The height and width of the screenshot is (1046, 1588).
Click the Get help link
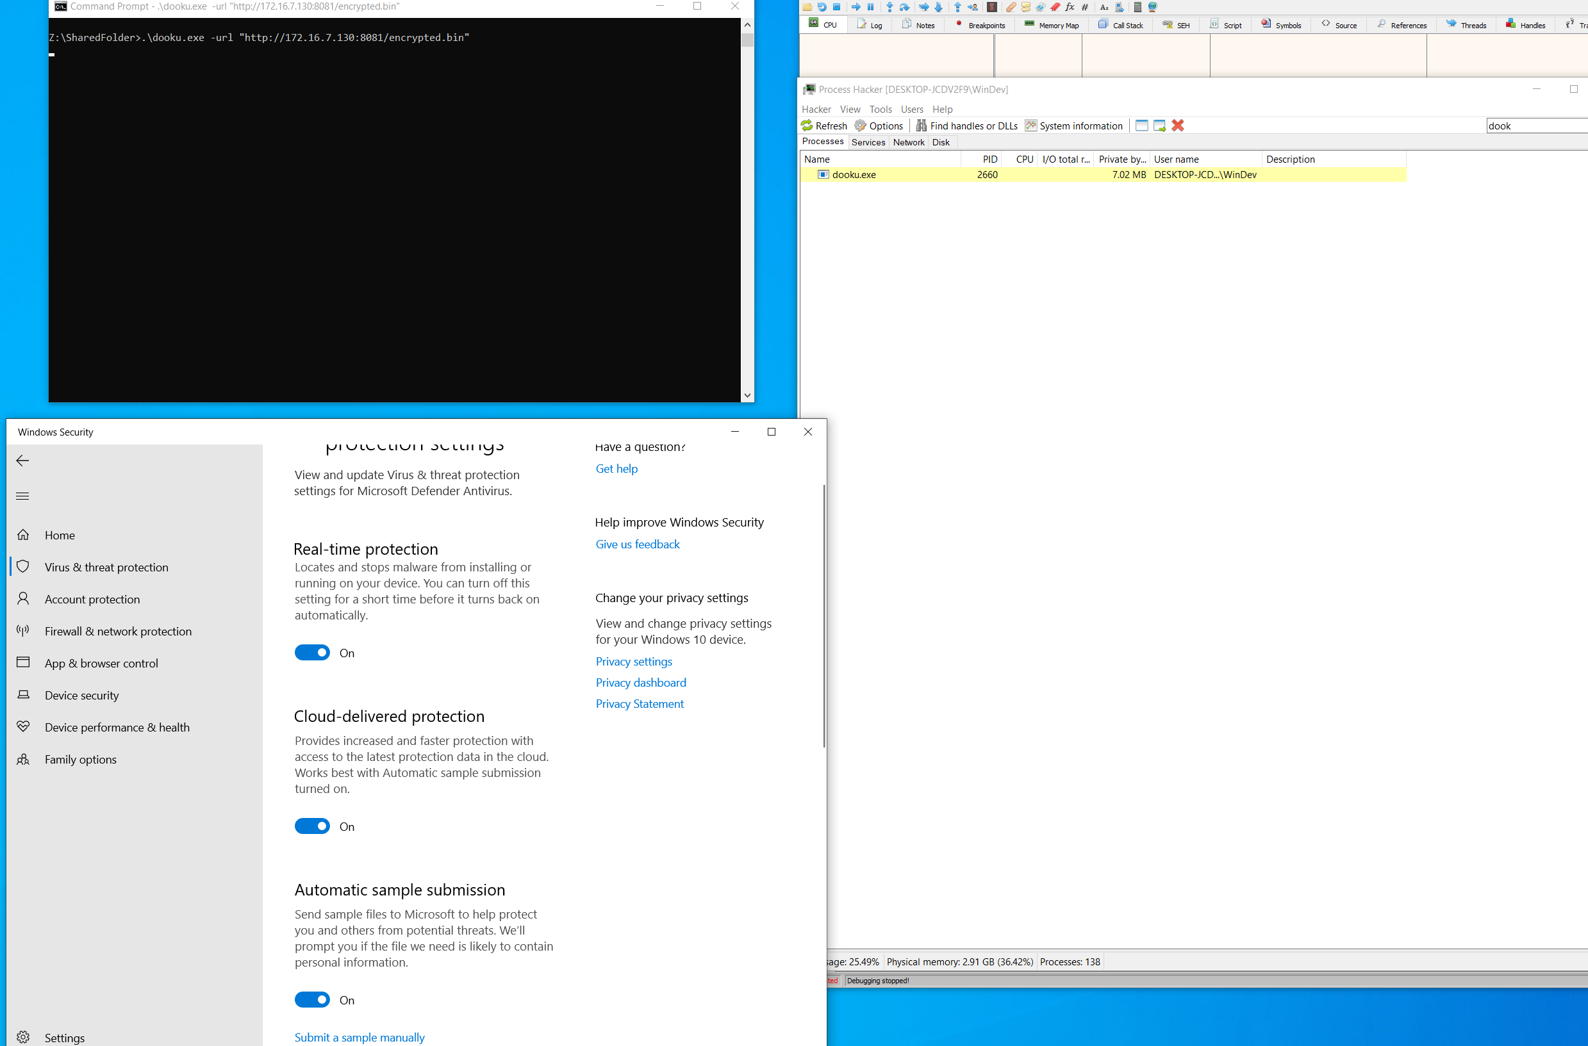[x=616, y=468]
